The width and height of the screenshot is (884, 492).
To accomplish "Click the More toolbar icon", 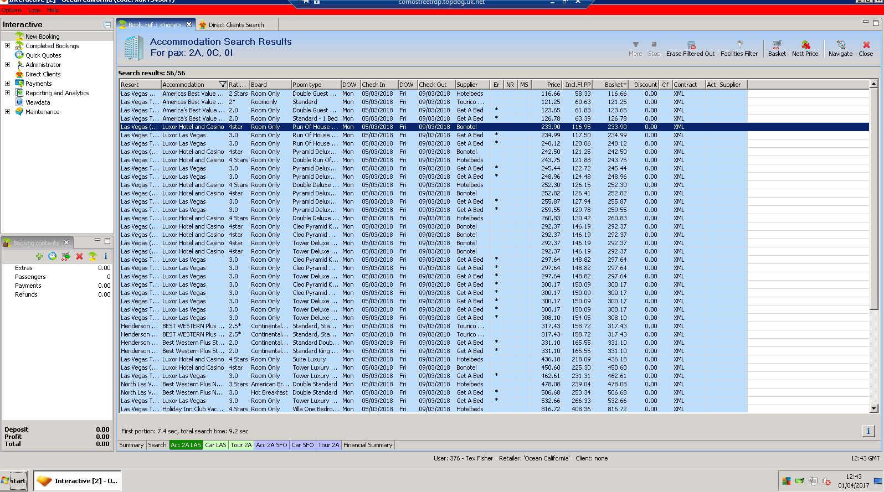I will 635,45.
